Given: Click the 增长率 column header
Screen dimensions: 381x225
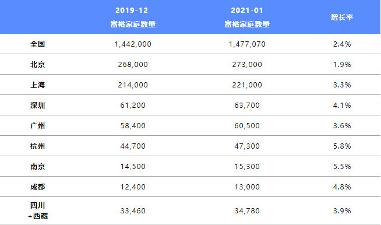Looking at the screenshot, I should tap(342, 17).
